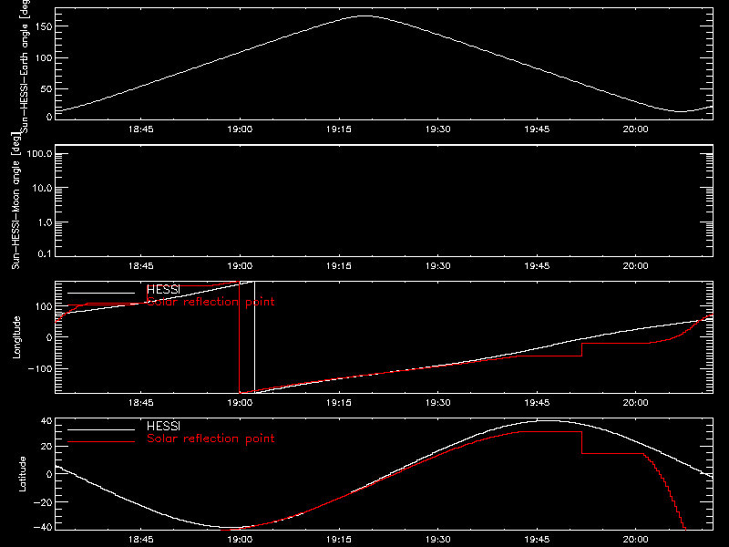Click the -40 tick on Latitude axis
The width and height of the screenshot is (729, 547).
pos(43,528)
